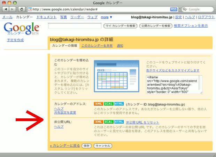The image size is (216, 157).
Task: Click the blog@takagi-hiromitsu.jp の詳細 heading
Action: click(x=82, y=40)
